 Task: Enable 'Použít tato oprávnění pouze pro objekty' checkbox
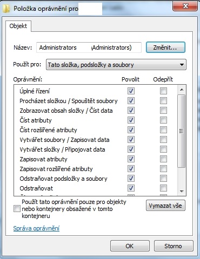17,209
